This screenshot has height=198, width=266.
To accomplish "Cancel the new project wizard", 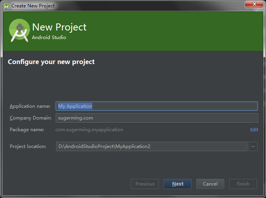I will tap(210, 184).
